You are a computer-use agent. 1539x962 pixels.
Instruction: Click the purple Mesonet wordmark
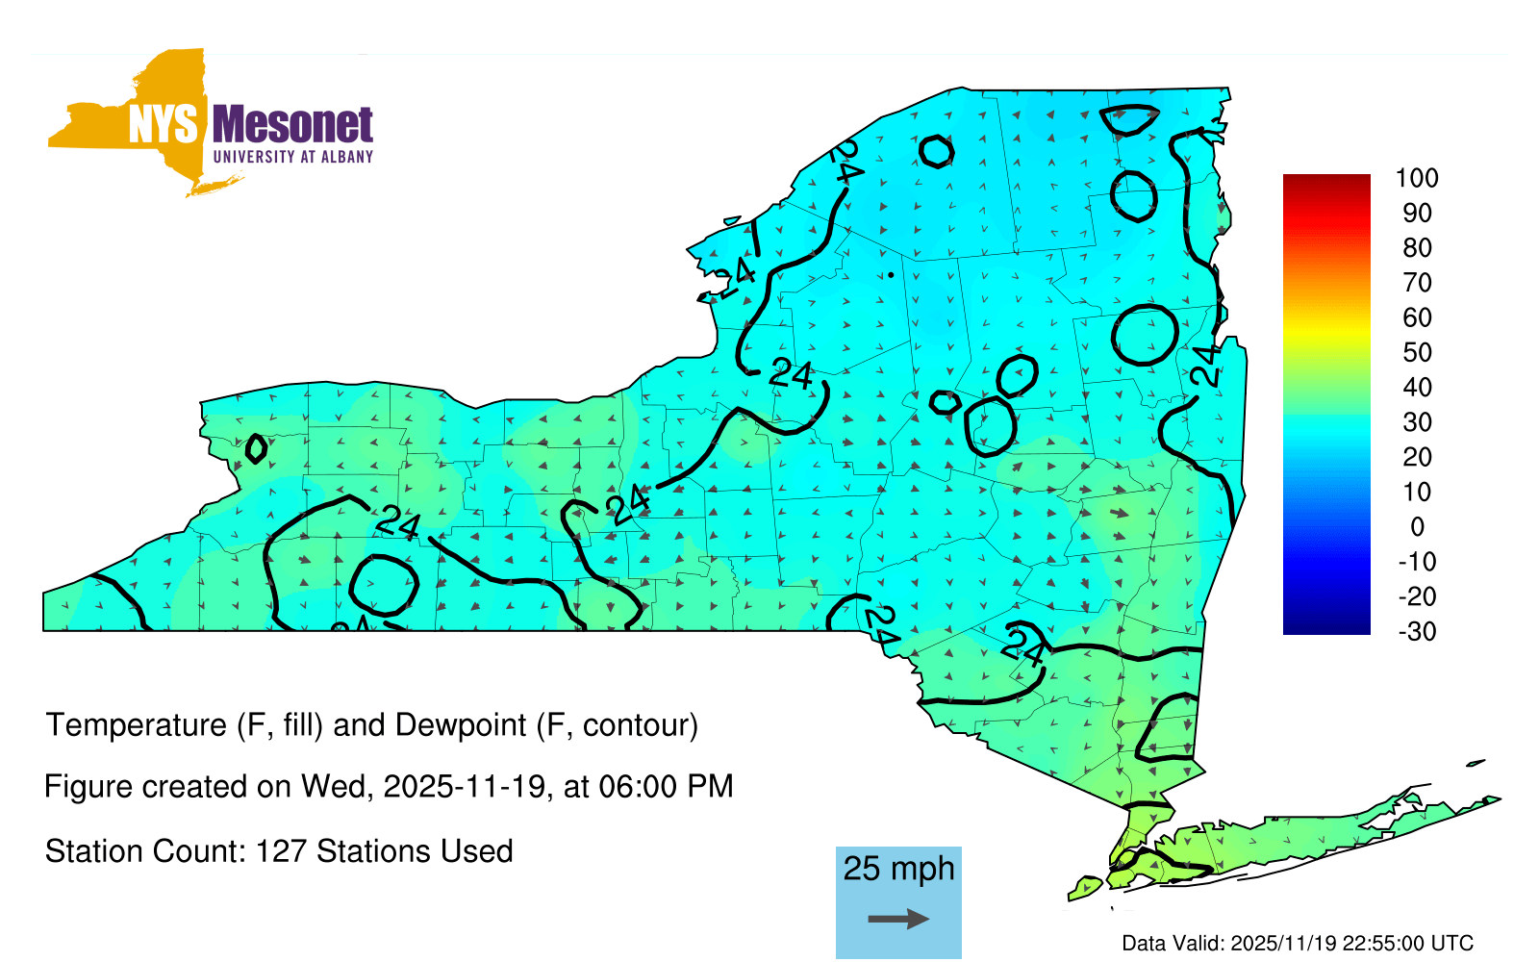pyautogui.click(x=292, y=125)
